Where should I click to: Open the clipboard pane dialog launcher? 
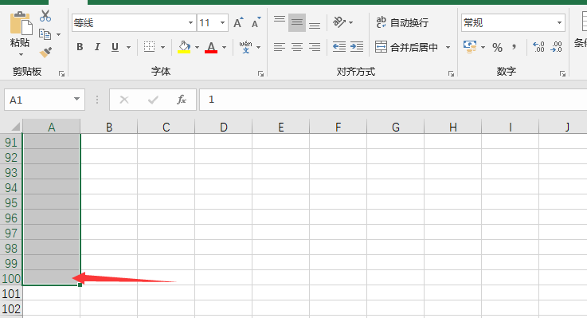(x=62, y=74)
